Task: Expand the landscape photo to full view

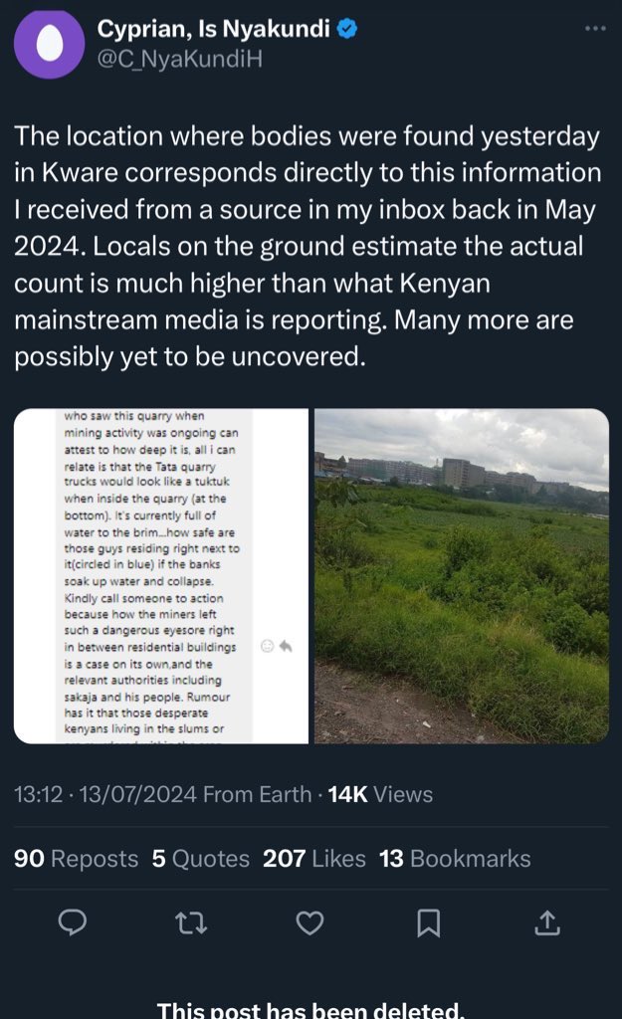Action: 461,573
